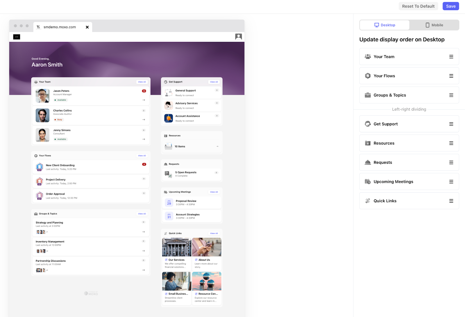This screenshot has height=317, width=465.
Task: Click View All in Quick Links card
Action: (x=214, y=233)
